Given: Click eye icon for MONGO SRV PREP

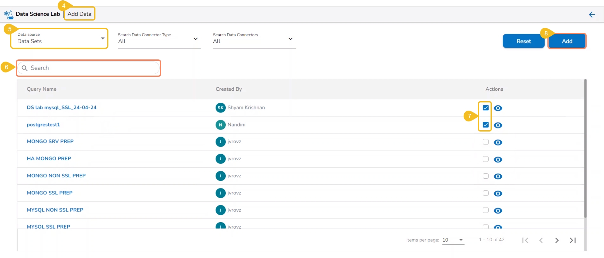Looking at the screenshot, I should click(498, 142).
